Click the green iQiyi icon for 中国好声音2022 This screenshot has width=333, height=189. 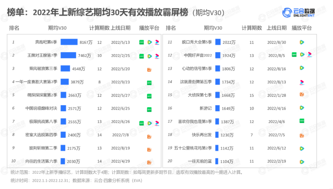click(294, 55)
